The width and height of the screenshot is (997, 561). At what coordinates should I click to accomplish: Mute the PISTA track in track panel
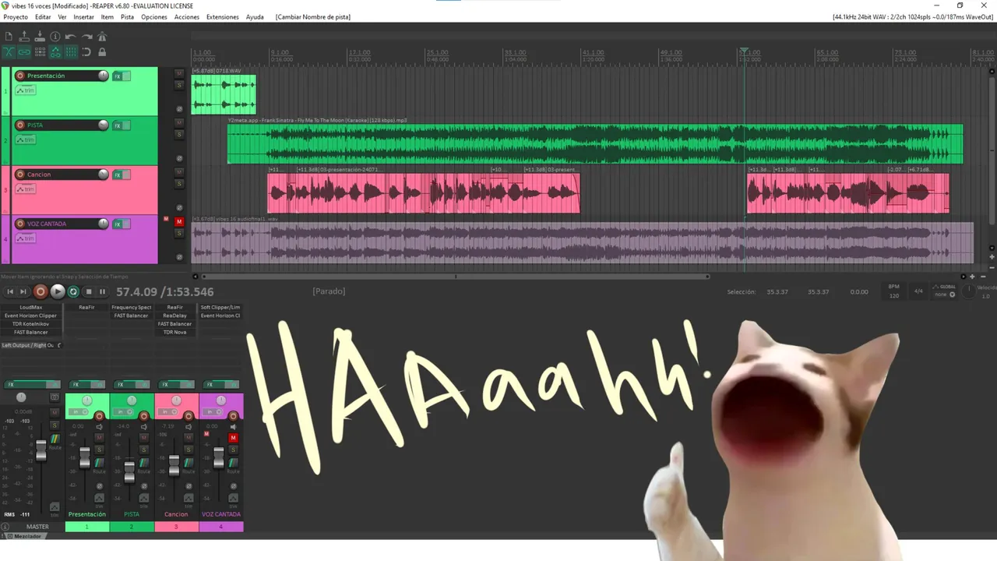tap(179, 122)
